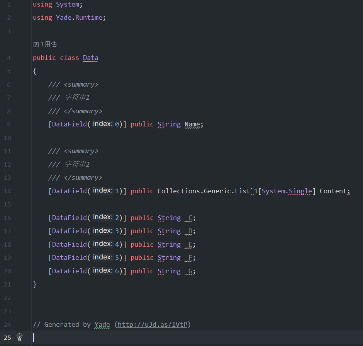Click the field name _F
363x346 pixels.
tap(188, 258)
